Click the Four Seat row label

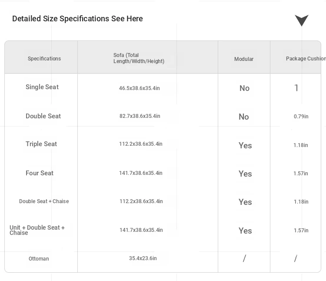coord(40,173)
